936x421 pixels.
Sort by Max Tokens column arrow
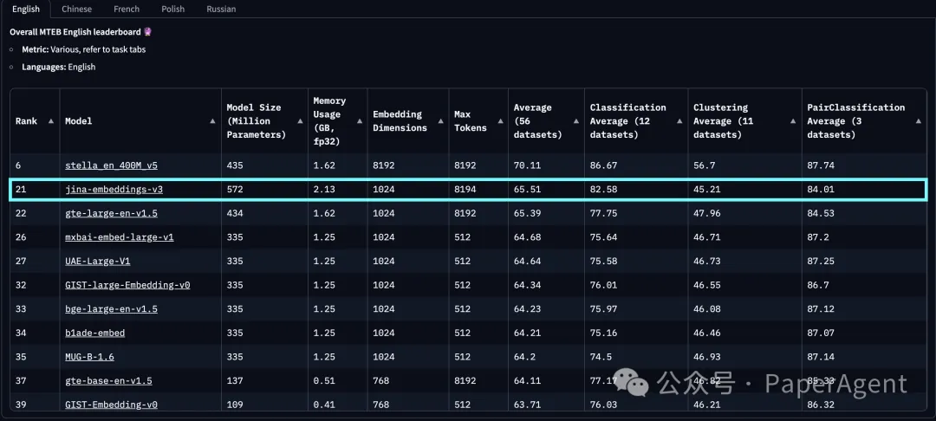(500, 121)
